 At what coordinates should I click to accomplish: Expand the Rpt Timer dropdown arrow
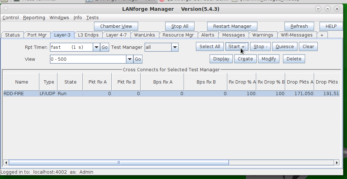(97, 47)
